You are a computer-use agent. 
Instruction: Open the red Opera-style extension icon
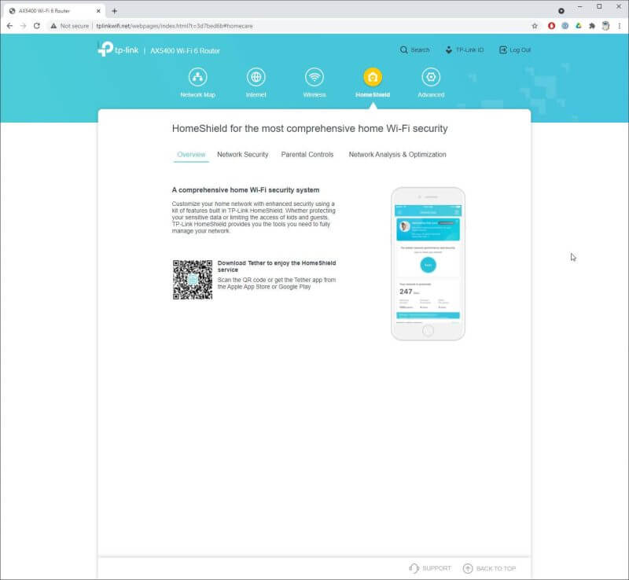[552, 26]
